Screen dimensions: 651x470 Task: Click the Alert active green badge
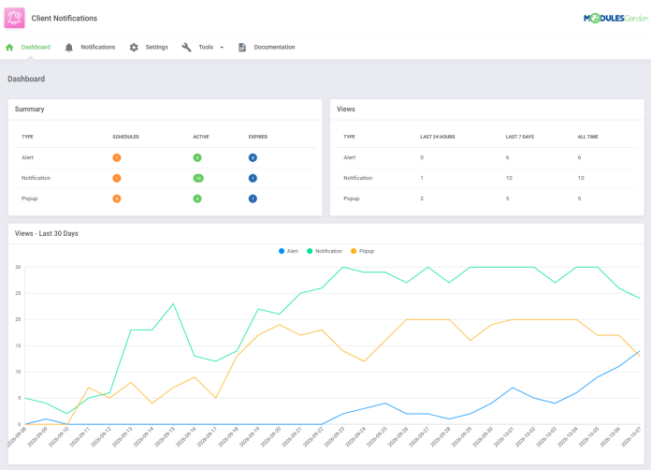coord(197,157)
